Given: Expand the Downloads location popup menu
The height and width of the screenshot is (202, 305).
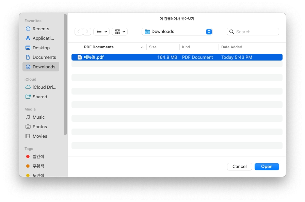Looking at the screenshot, I should tap(177, 32).
